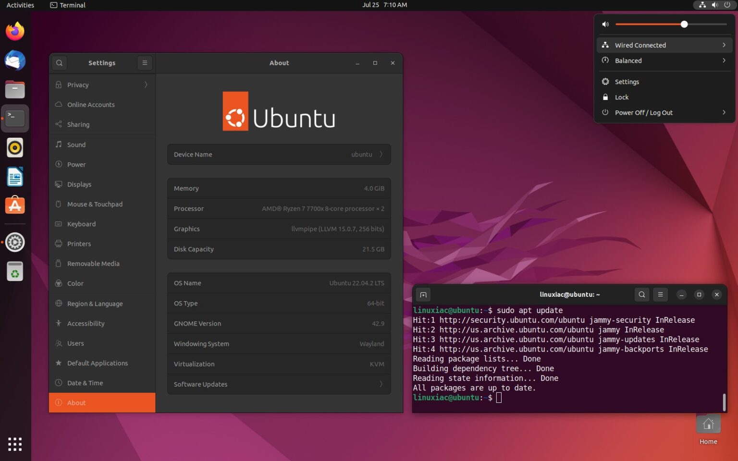This screenshot has height=461, width=738.
Task: Switch to the Sound settings section
Action: [x=76, y=144]
